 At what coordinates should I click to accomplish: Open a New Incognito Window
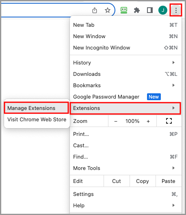click(125, 48)
